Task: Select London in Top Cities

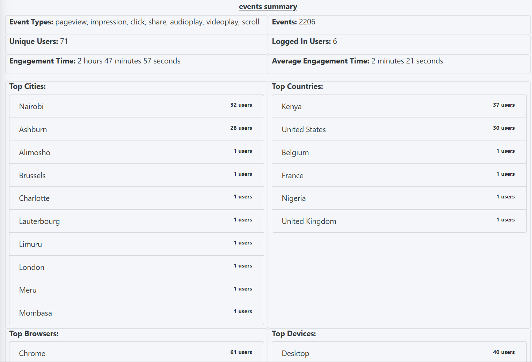Action: pyautogui.click(x=136, y=267)
